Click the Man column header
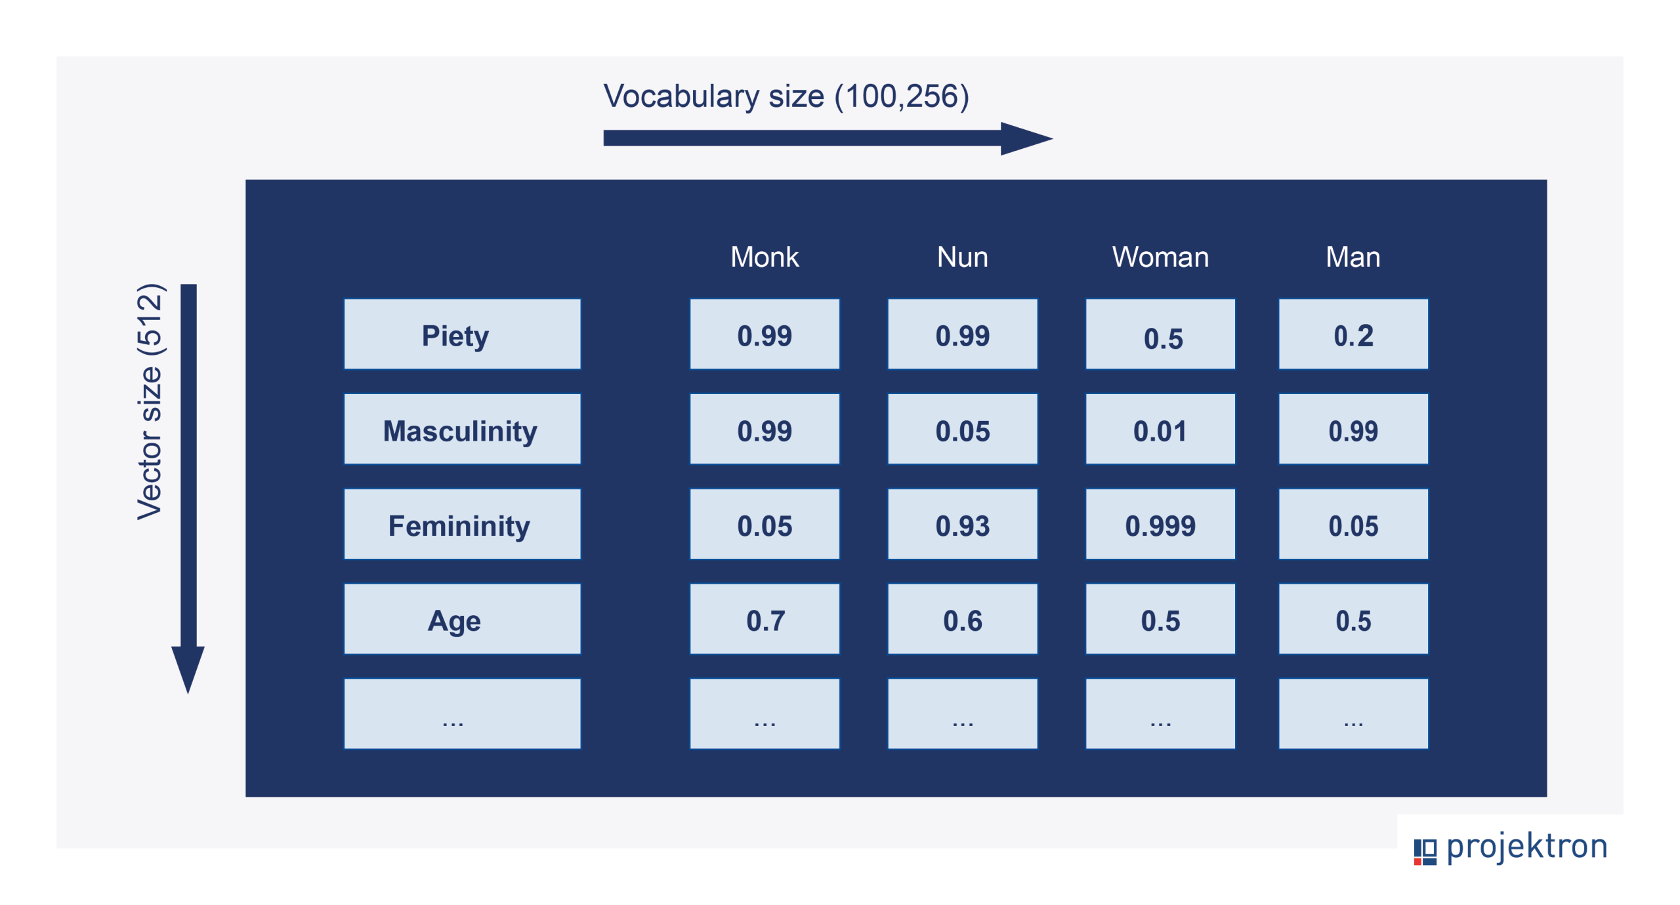The image size is (1680, 905). coord(1353,256)
